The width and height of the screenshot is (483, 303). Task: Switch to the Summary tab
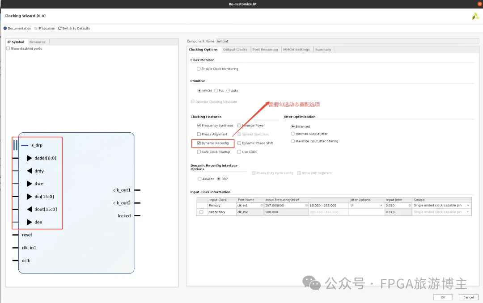323,50
